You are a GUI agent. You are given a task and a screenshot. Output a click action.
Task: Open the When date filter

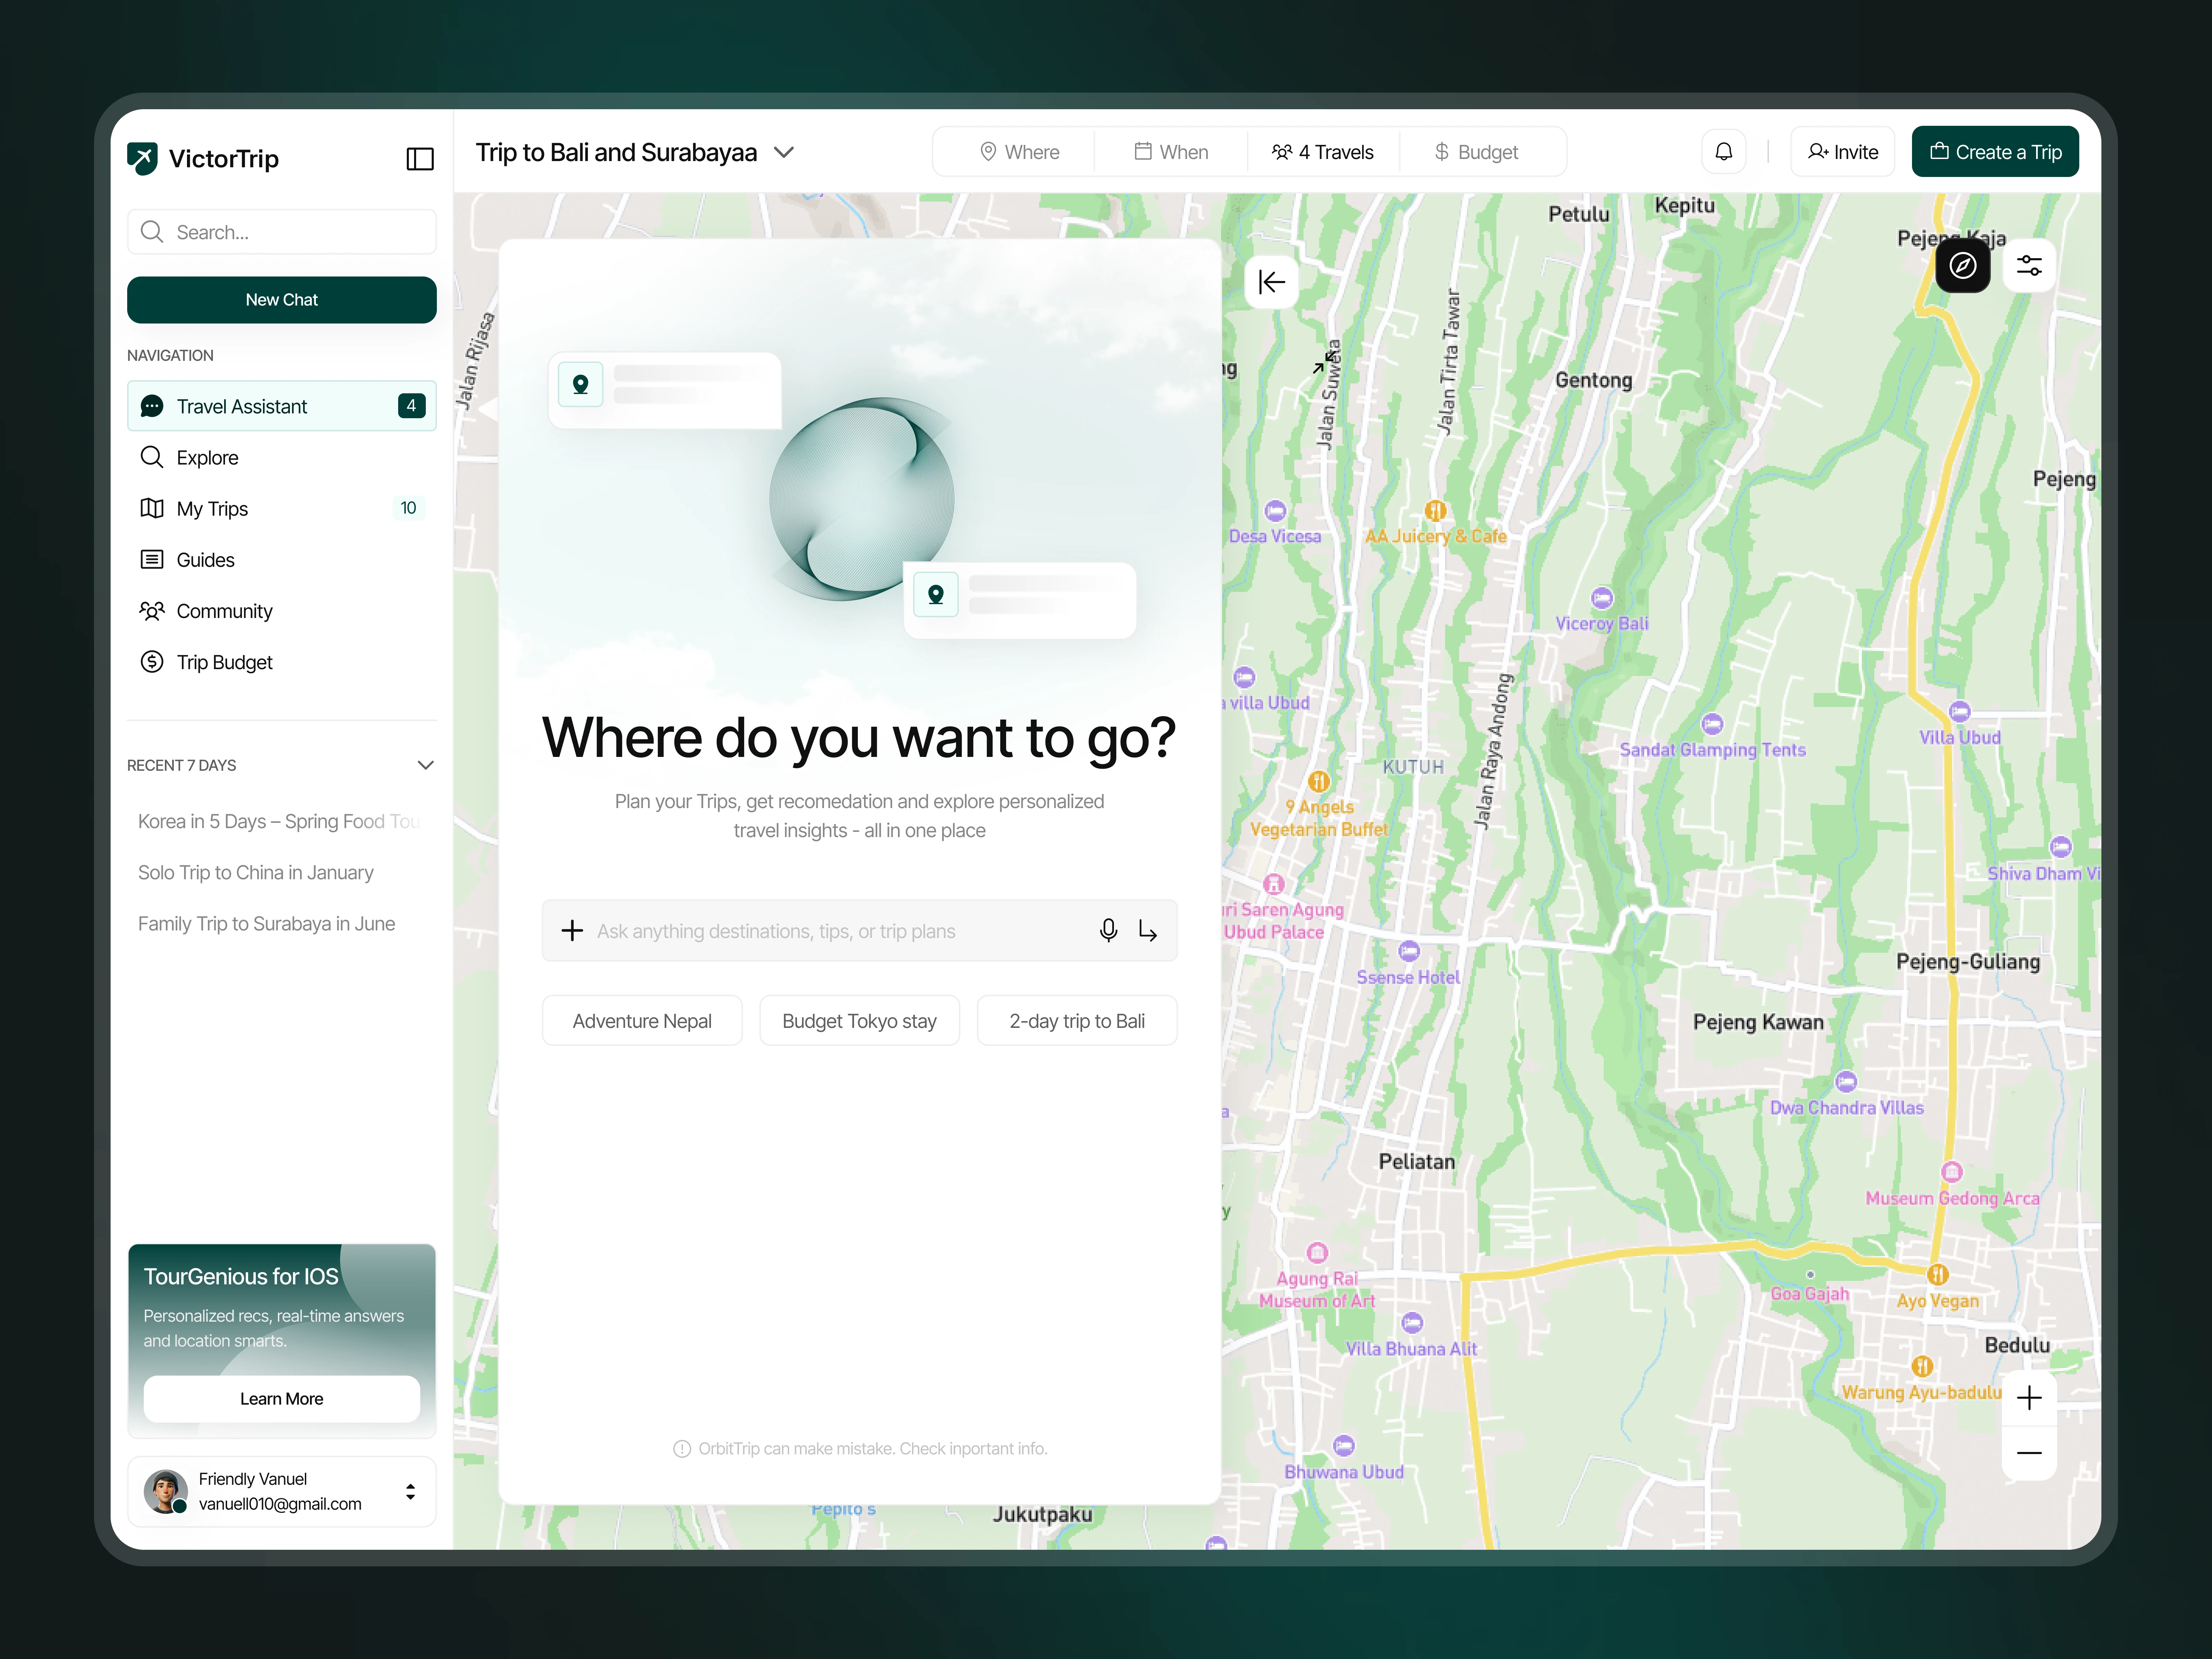[1171, 152]
